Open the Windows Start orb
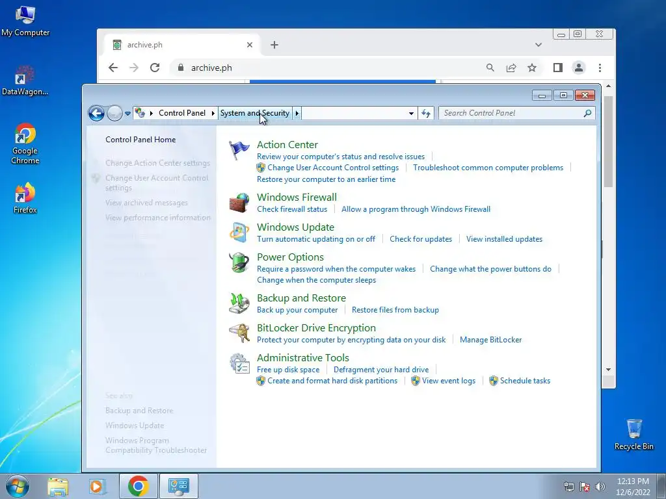This screenshot has width=666, height=499. pyautogui.click(x=18, y=486)
